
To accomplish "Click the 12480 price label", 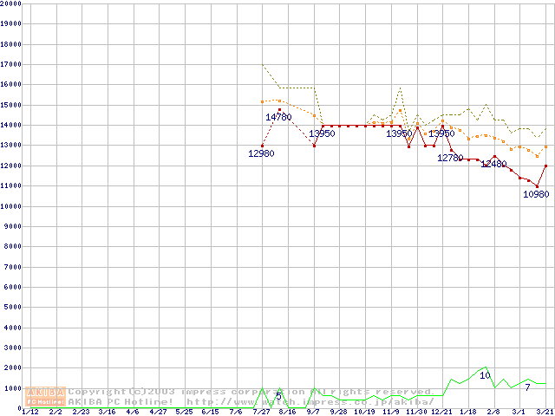I will point(493,164).
